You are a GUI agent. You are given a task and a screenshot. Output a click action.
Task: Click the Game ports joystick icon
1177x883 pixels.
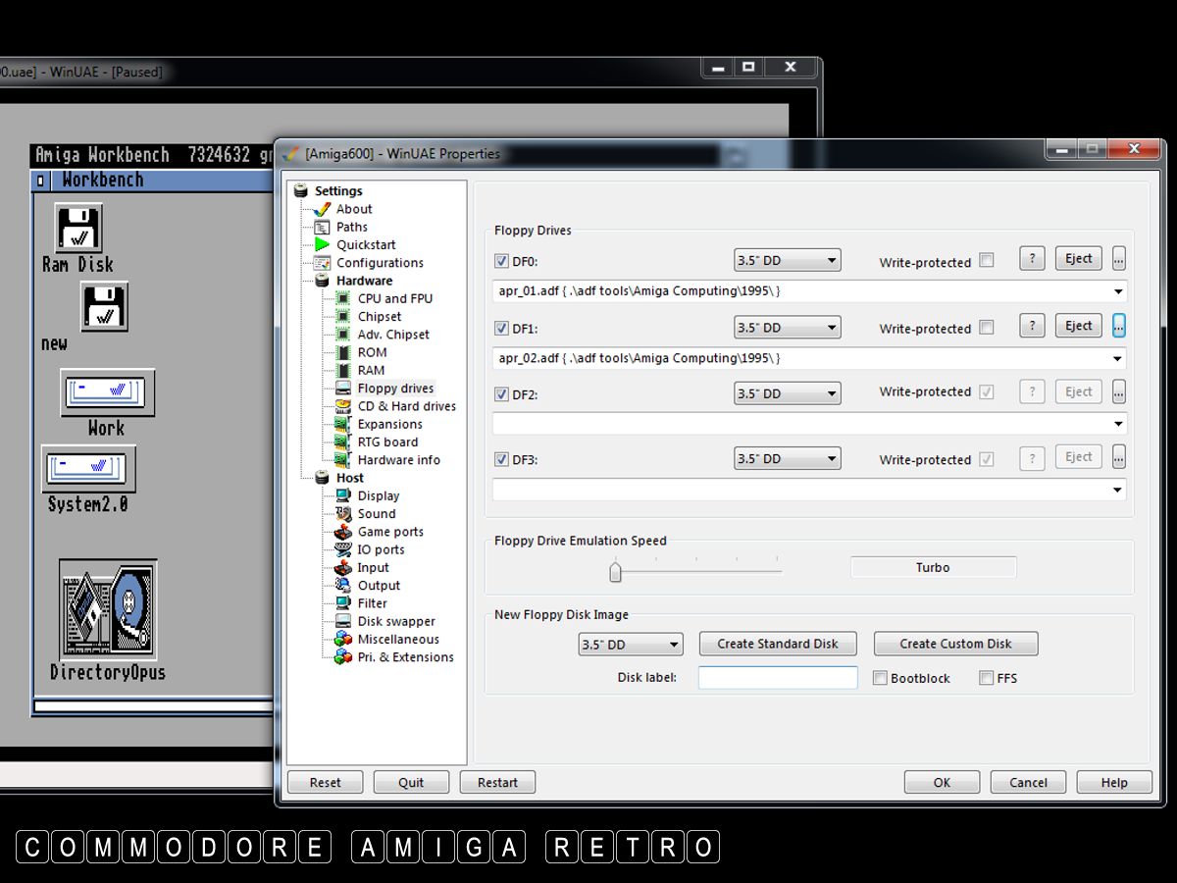(x=343, y=532)
